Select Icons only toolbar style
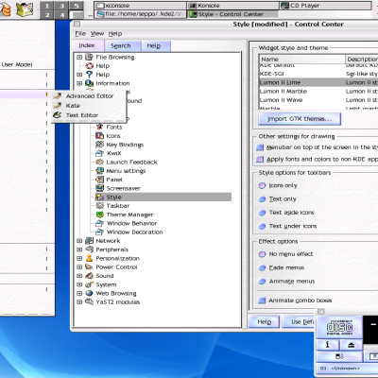This screenshot has width=378, height=378. coord(262,185)
